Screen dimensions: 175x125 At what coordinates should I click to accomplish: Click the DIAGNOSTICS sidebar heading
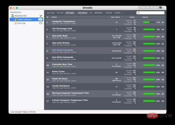pyautogui.click(x=15, y=12)
